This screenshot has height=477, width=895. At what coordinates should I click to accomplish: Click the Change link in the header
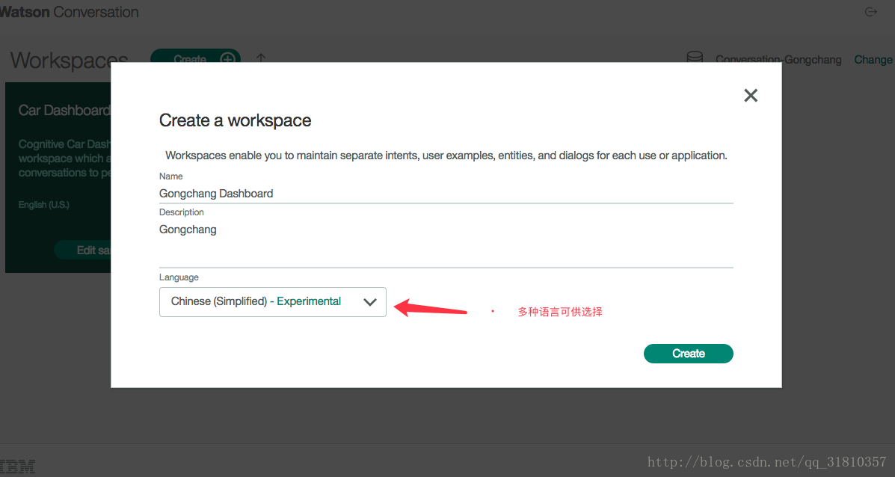(873, 60)
